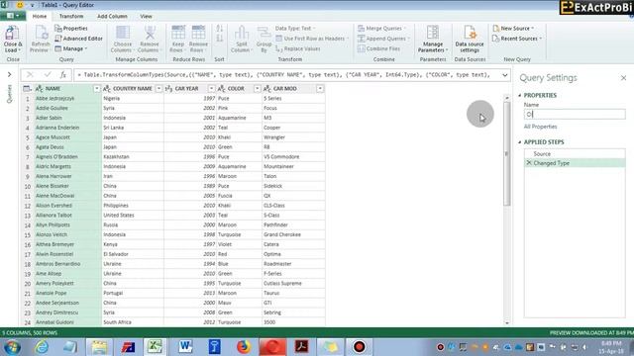This screenshot has width=634, height=356.
Task: Open the Data Type: Text dropdown
Action: tap(295, 29)
